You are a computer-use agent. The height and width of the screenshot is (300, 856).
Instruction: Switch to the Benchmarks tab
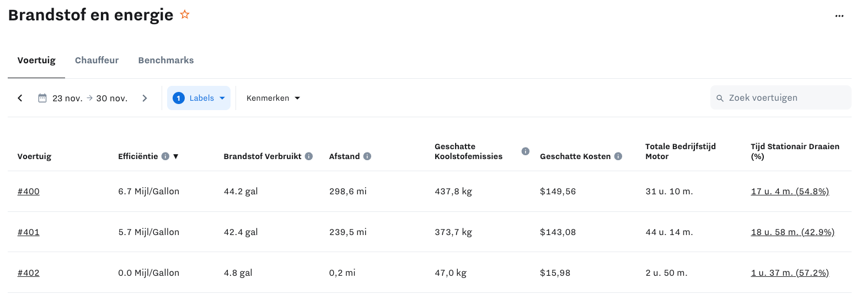[166, 60]
